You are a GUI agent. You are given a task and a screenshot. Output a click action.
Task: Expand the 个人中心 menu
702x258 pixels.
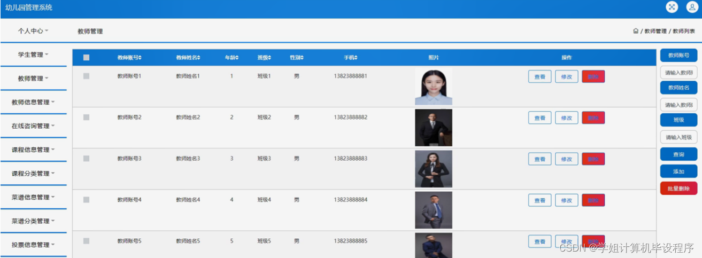pos(33,31)
